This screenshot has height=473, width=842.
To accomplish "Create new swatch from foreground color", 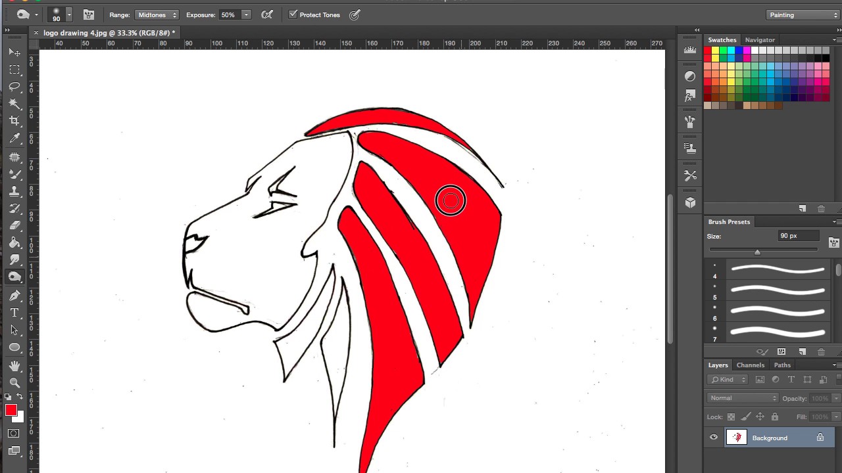I will (x=802, y=208).
